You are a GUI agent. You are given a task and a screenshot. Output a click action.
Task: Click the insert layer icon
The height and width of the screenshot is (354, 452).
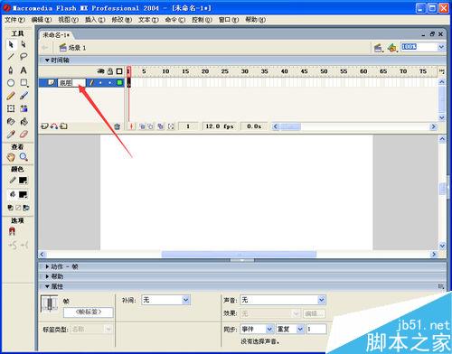44,126
